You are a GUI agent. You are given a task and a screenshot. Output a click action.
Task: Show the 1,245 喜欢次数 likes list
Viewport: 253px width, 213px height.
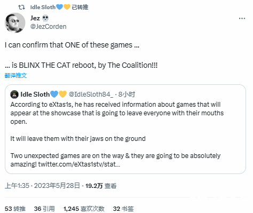point(84,209)
